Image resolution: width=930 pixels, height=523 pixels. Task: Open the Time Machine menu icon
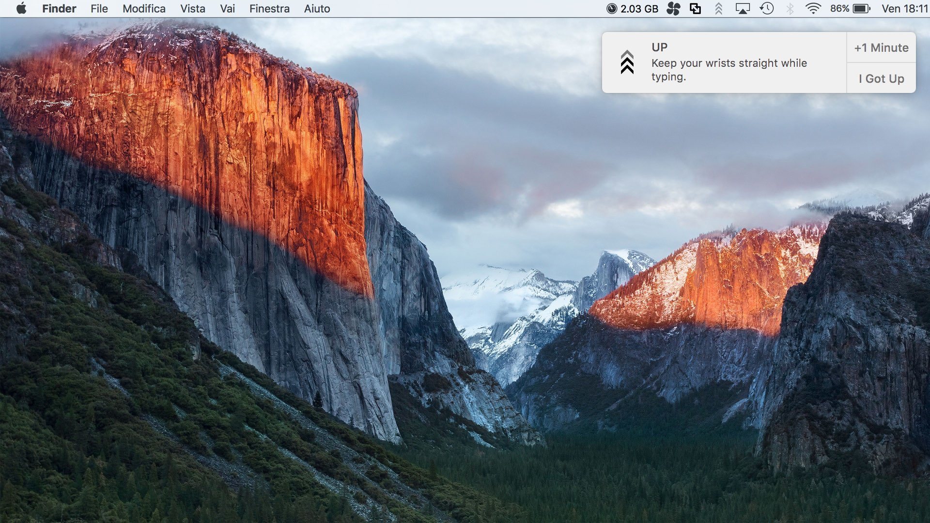tap(767, 9)
